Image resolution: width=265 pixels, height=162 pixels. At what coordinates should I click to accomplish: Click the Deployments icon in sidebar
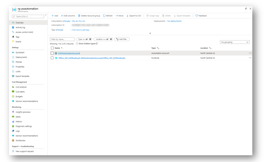13,57
